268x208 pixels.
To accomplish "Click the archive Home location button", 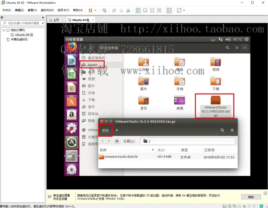I will [x=117, y=141].
